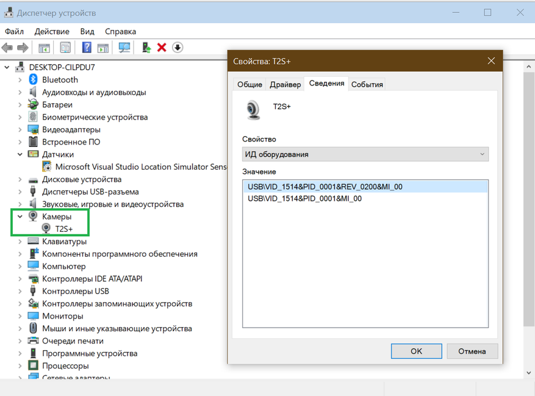The image size is (535, 396).
Task: Switch to the Общие tab
Action: click(250, 84)
